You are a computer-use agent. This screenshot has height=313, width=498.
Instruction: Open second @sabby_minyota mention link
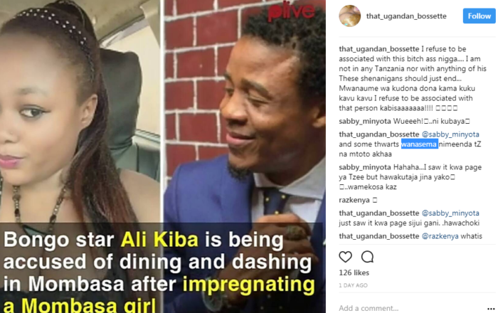click(x=450, y=213)
